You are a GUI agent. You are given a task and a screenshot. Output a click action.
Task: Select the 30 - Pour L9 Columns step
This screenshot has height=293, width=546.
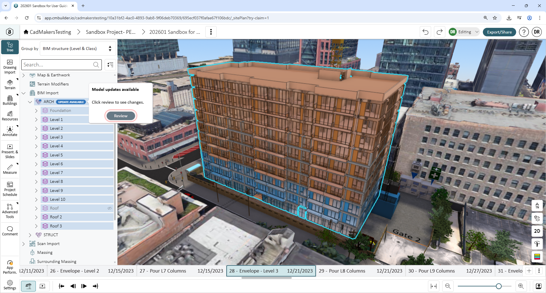tap(450, 271)
